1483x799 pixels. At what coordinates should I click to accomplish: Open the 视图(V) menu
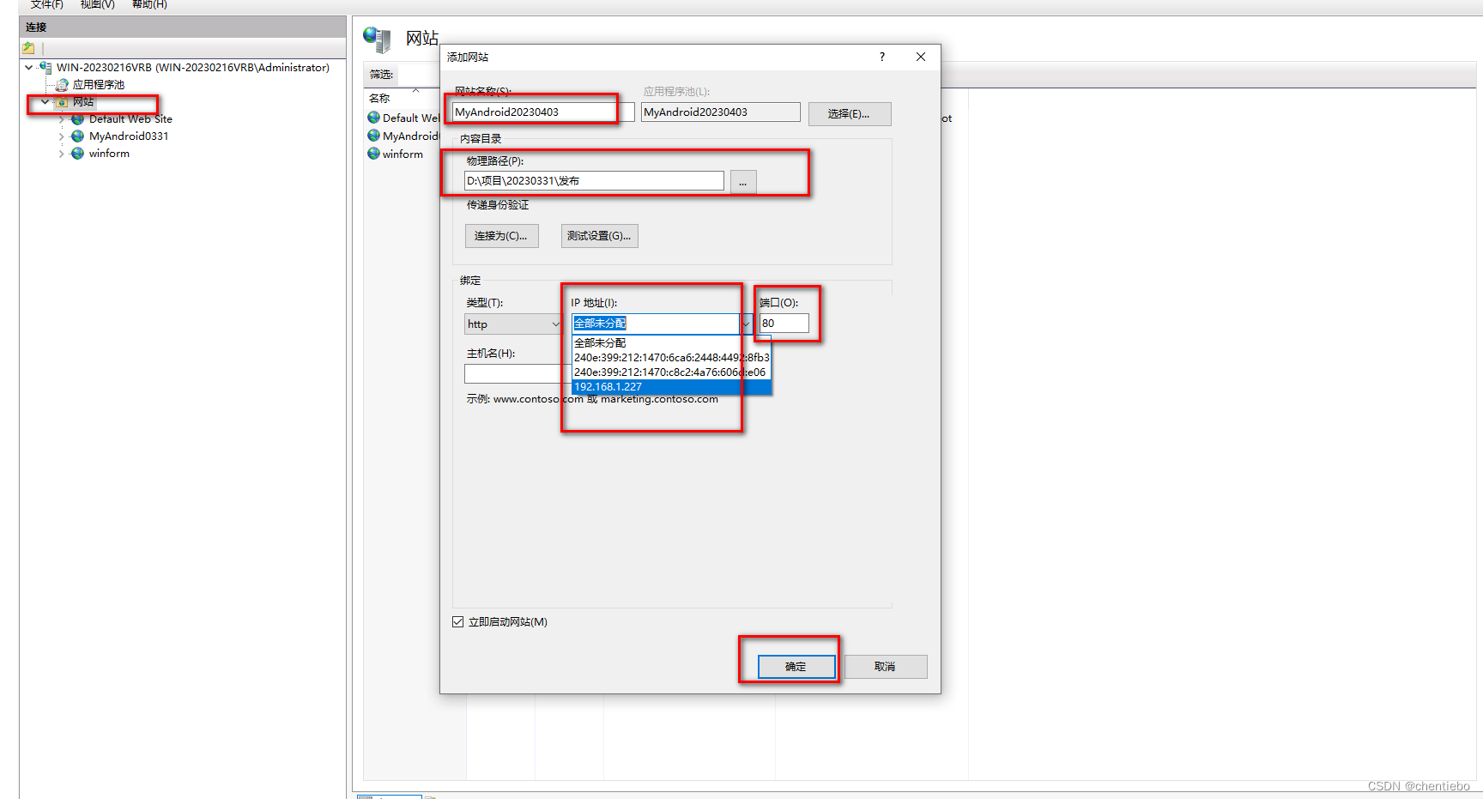pos(97,5)
